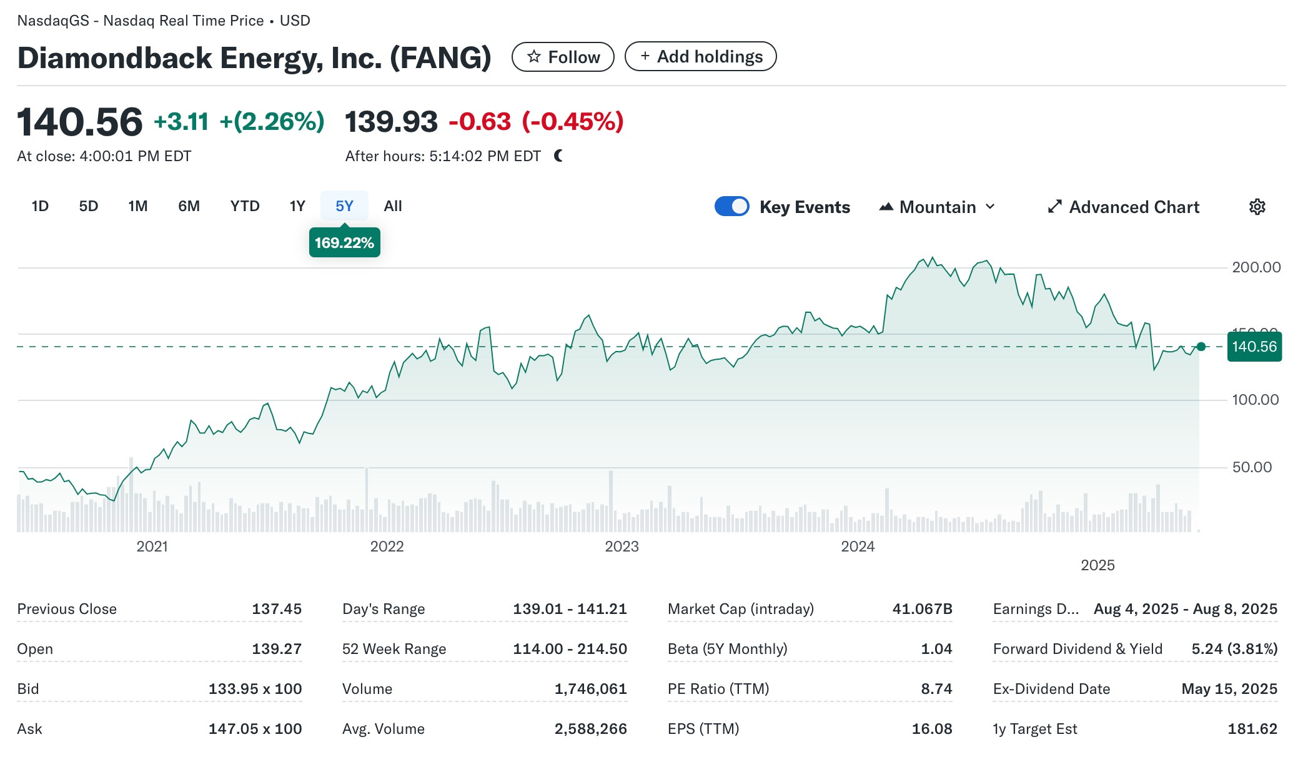
Task: Click the NasdaqGS Real Time Price label
Action: [x=164, y=21]
